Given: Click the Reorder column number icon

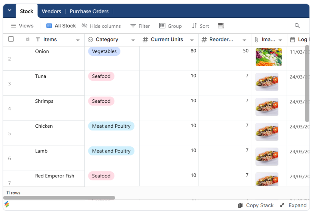Looking at the screenshot, I should [x=204, y=40].
